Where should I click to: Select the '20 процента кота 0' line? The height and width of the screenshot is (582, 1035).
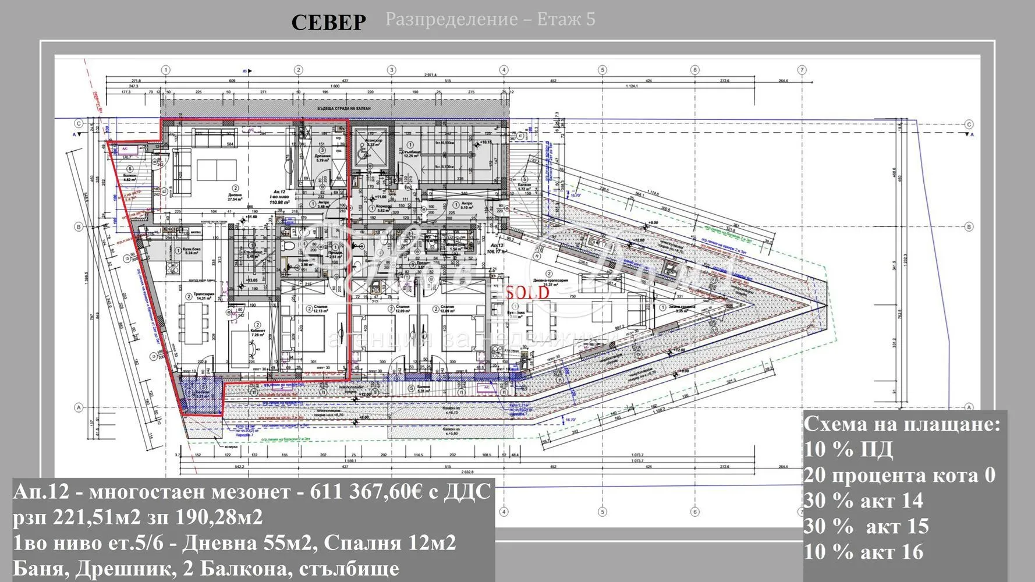point(899,475)
